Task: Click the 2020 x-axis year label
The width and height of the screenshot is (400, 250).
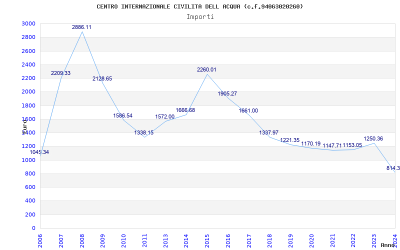Action: point(311,241)
